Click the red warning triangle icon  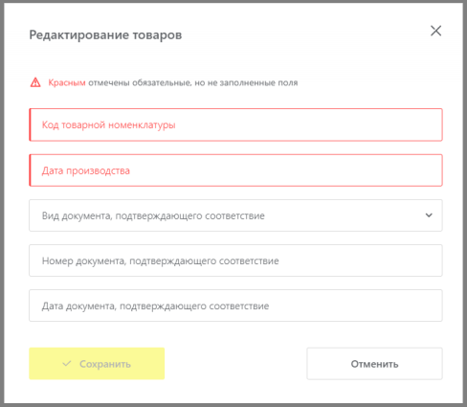(x=35, y=82)
